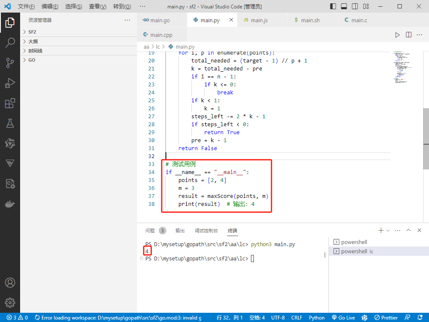Open the 编辑(E) menu
Image resolution: width=429 pixels, height=322 pixels.
coord(50,6)
